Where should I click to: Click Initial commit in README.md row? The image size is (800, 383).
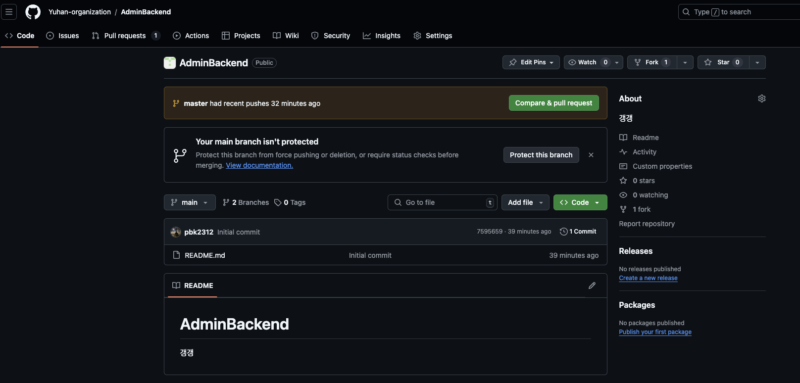point(370,255)
